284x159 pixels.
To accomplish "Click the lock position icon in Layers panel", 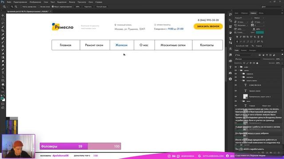I will pyautogui.click(x=250, y=63).
